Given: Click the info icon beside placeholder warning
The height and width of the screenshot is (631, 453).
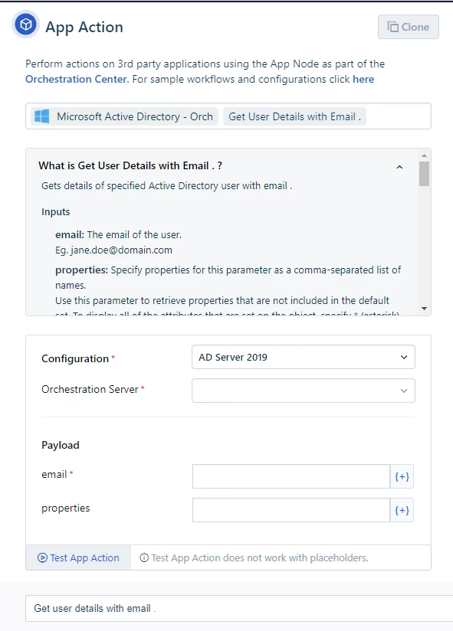Looking at the screenshot, I should (x=144, y=557).
